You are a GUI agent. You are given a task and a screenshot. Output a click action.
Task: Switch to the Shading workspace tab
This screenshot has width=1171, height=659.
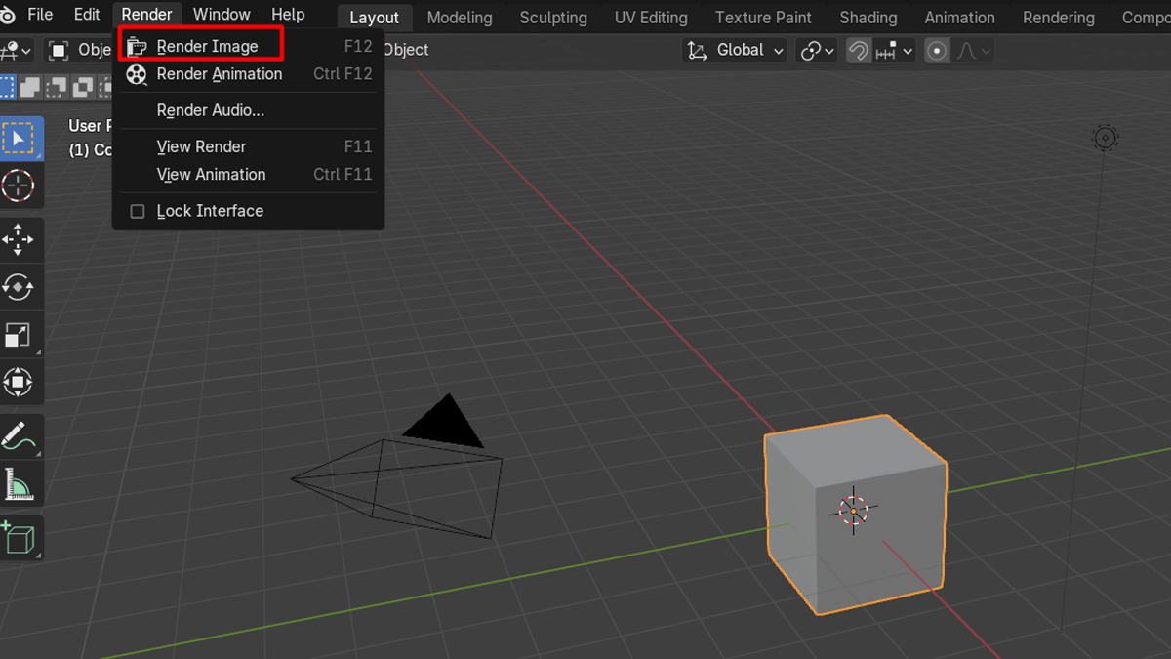point(868,18)
